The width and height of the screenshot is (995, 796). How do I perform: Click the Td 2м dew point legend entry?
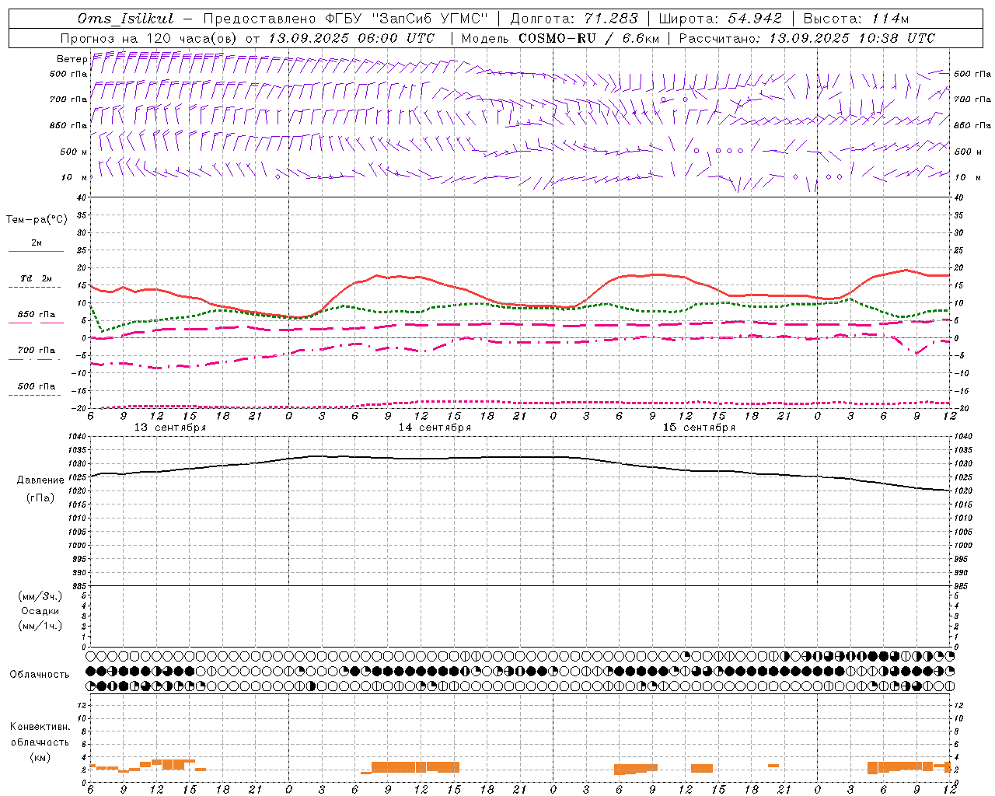coord(37,278)
